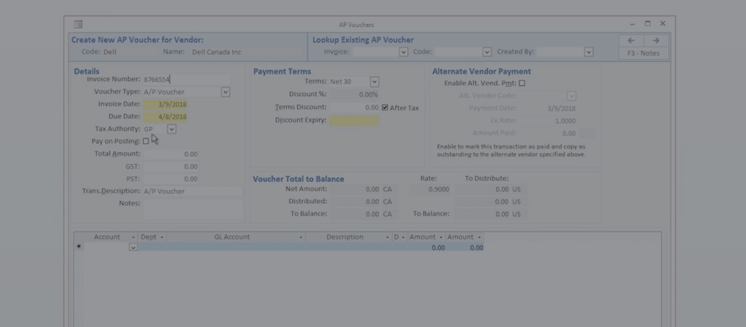Tick the Enable Alt. Vend. Pmt checkbox
Viewport: 746px width, 327px height.
pos(522,83)
